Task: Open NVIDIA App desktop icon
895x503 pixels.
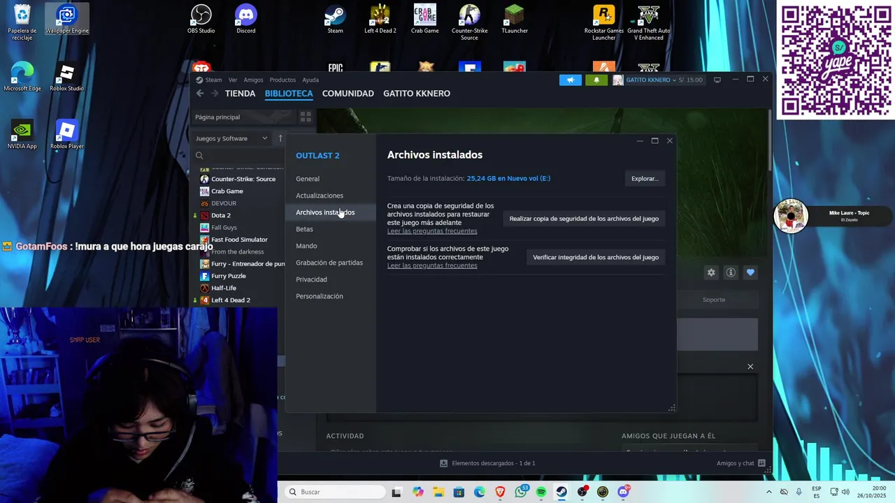Action: tap(22, 135)
